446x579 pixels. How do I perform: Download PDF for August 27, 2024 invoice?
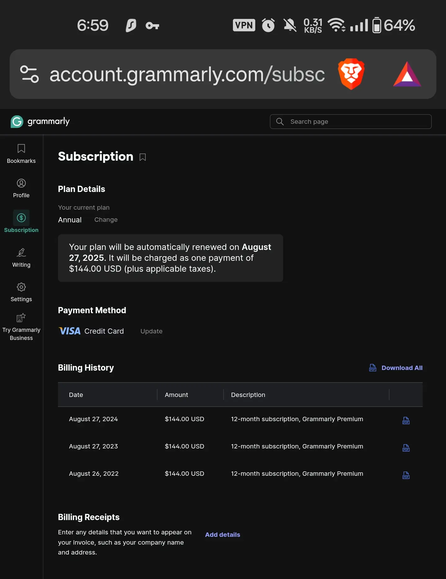(x=406, y=421)
